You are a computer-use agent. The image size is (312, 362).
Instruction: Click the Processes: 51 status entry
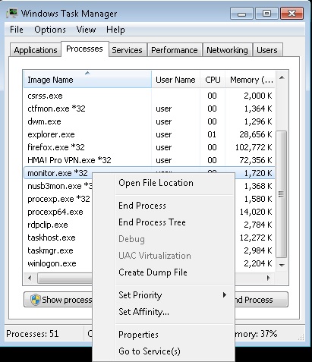pos(33,334)
